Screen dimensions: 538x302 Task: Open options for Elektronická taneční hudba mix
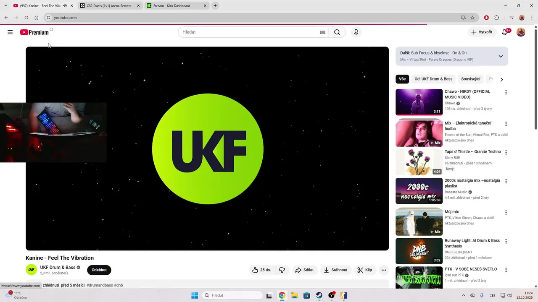point(506,124)
